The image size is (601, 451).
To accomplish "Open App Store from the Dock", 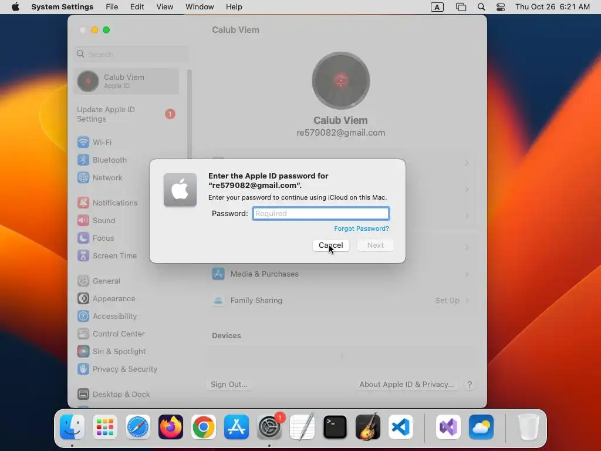I will pyautogui.click(x=237, y=427).
